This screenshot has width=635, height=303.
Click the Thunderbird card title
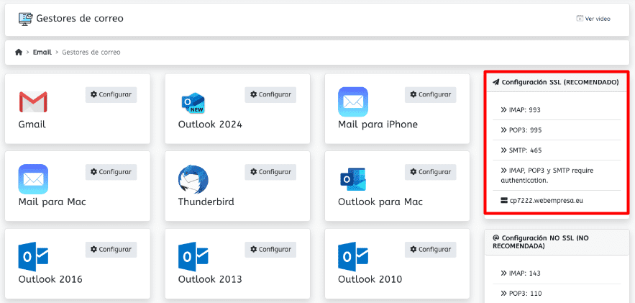(x=206, y=202)
